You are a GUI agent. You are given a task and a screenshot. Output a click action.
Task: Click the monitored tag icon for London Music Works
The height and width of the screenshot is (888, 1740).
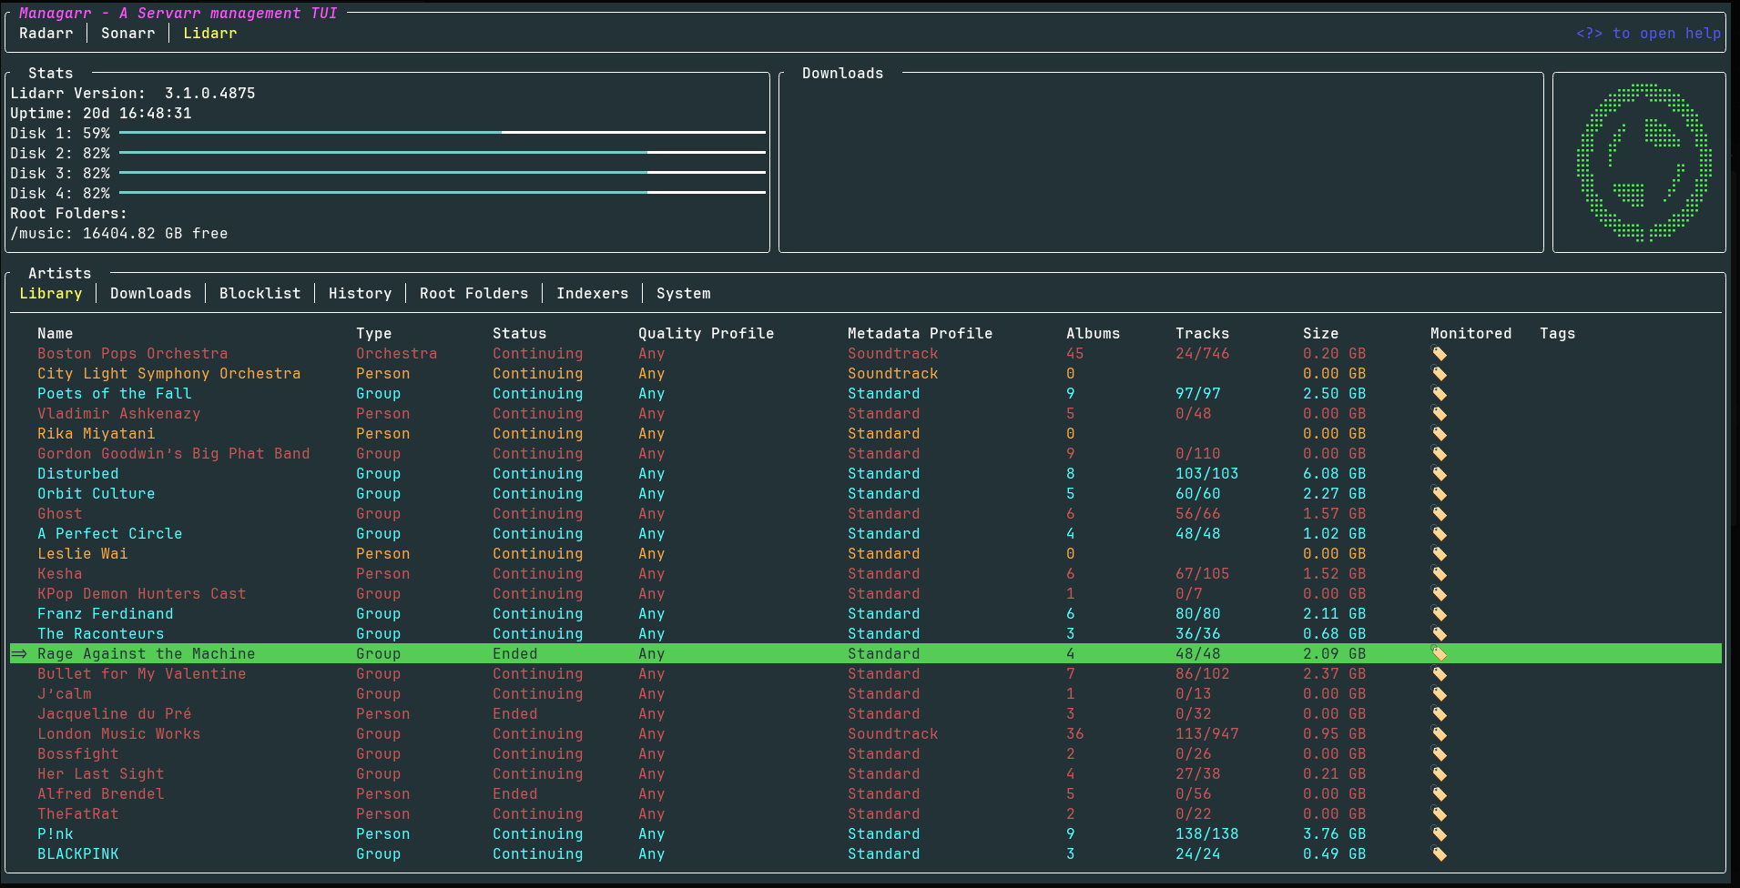click(x=1439, y=734)
